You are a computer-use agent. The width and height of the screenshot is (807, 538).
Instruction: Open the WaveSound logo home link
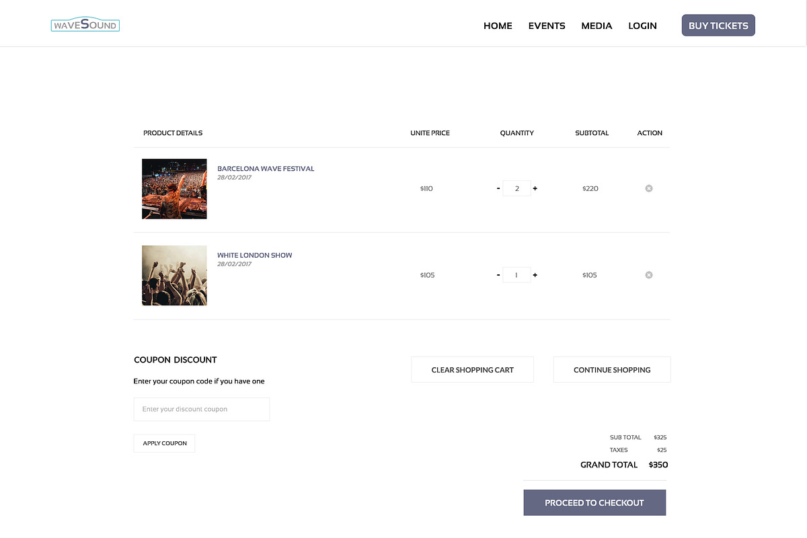click(85, 25)
